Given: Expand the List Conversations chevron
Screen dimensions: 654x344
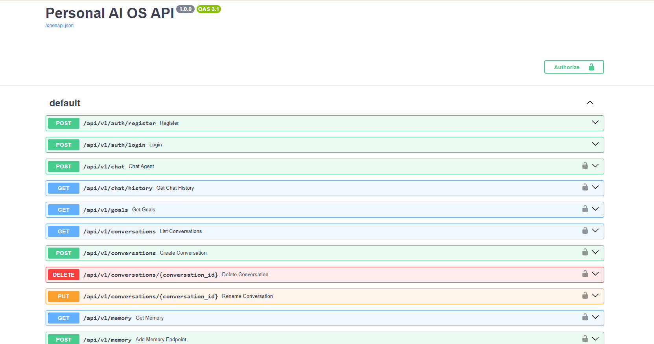Looking at the screenshot, I should click(595, 231).
